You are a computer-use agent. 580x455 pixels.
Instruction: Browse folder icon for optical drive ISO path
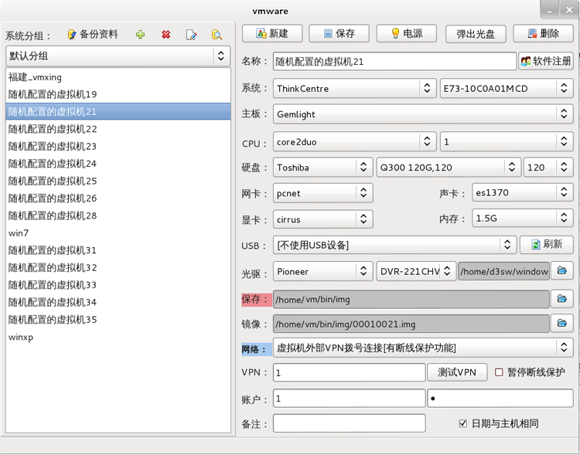[x=562, y=271]
